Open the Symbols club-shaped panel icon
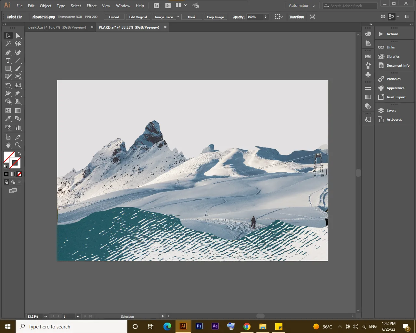The height and width of the screenshot is (333, 416). click(x=368, y=74)
